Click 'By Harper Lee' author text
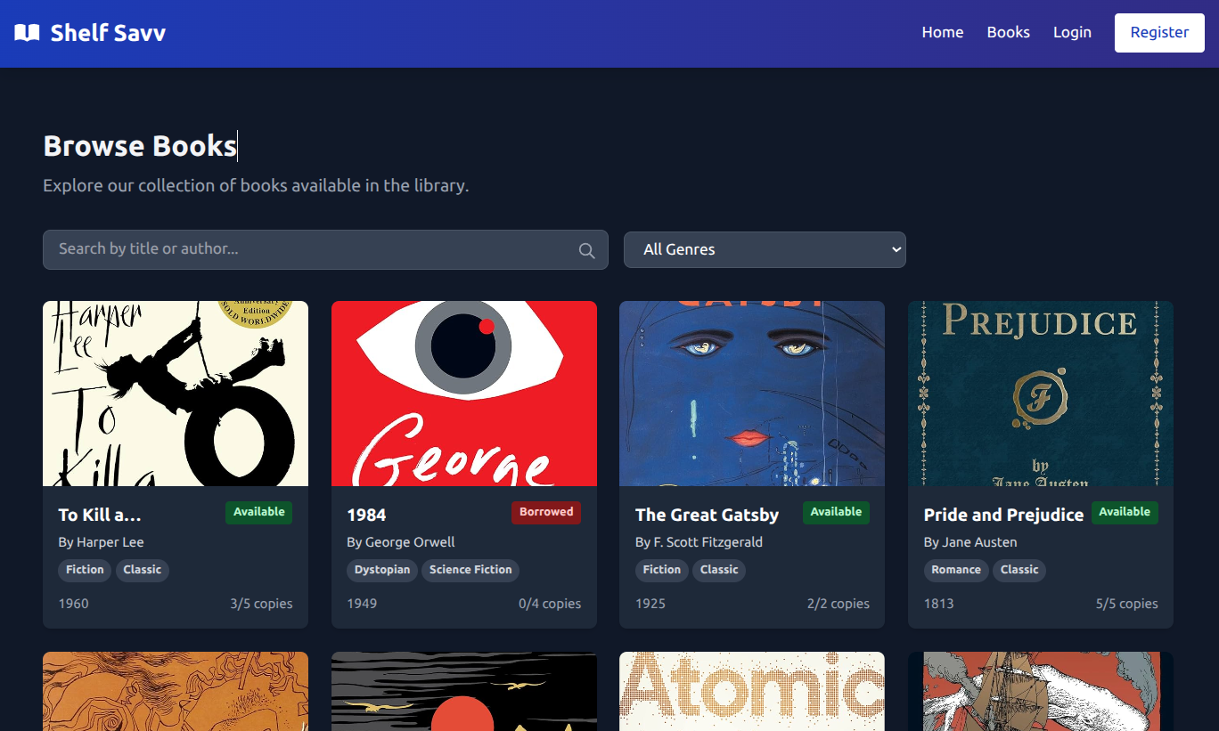Image resolution: width=1219 pixels, height=731 pixels. tap(101, 542)
